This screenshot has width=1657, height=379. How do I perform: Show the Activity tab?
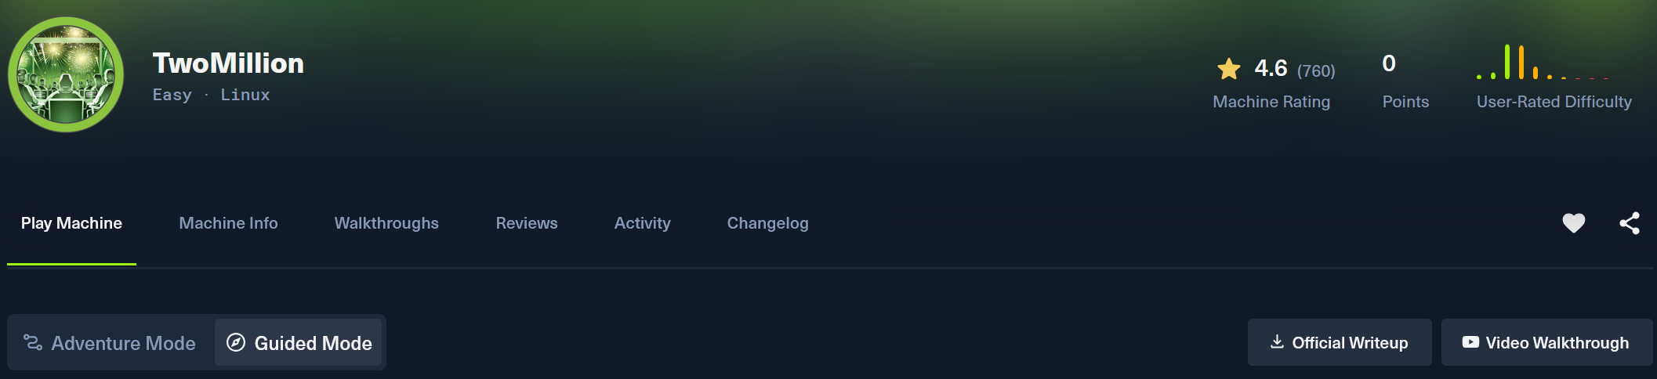[x=642, y=223]
